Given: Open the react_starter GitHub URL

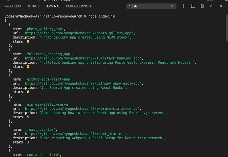Looking at the screenshot, I should coord(74,134).
